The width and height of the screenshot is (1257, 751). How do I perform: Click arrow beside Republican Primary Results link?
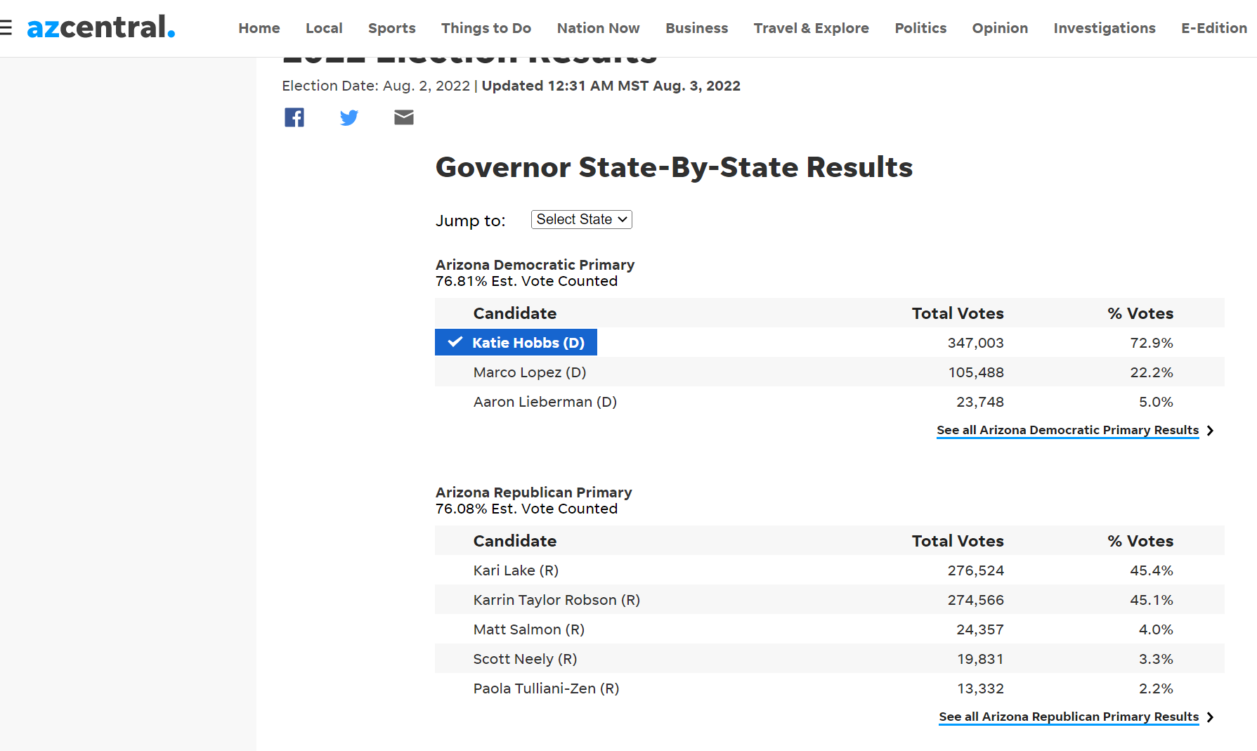(1210, 717)
